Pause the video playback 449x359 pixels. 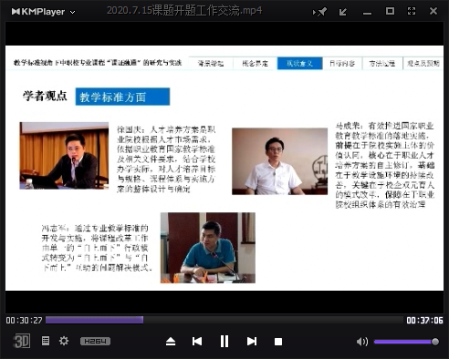(x=224, y=342)
